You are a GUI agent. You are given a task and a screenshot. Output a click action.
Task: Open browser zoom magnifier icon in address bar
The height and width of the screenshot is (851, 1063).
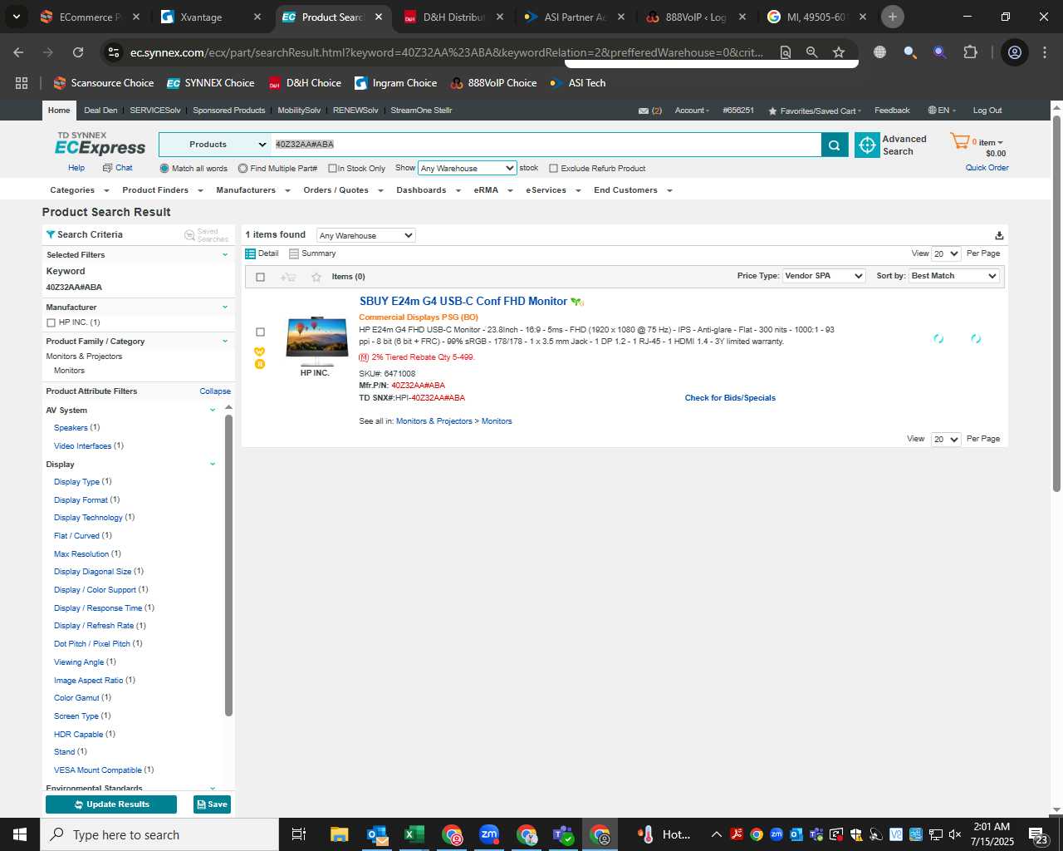(x=812, y=52)
